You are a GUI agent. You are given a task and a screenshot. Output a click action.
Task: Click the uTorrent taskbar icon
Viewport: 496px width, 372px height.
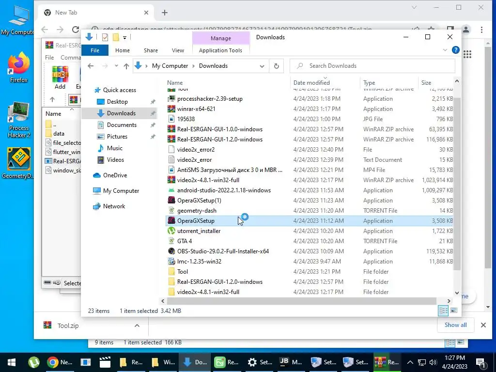34,362
